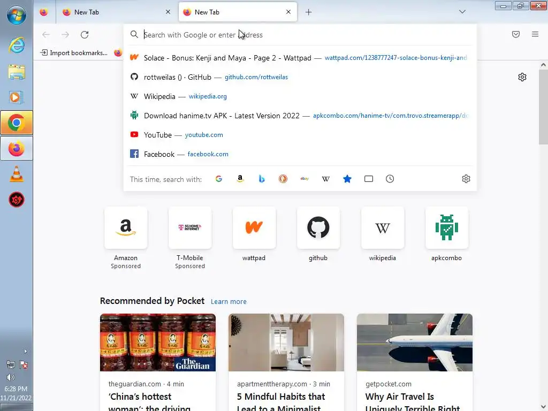Launch VLC media player from taskbar
The height and width of the screenshot is (411, 548).
coord(17,174)
